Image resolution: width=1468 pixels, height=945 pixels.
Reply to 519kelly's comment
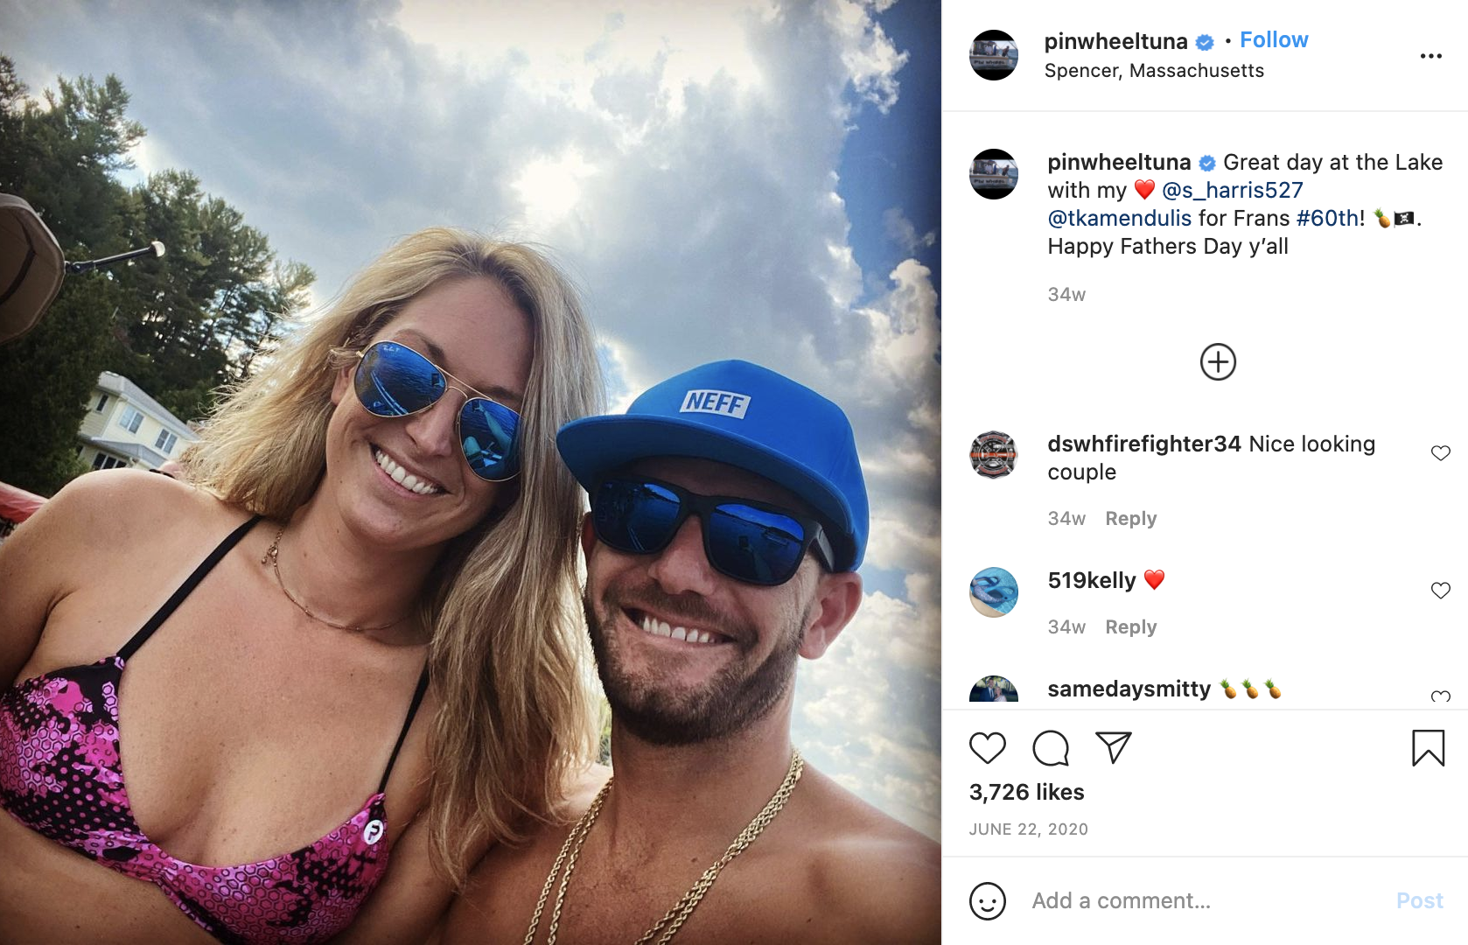1131,627
